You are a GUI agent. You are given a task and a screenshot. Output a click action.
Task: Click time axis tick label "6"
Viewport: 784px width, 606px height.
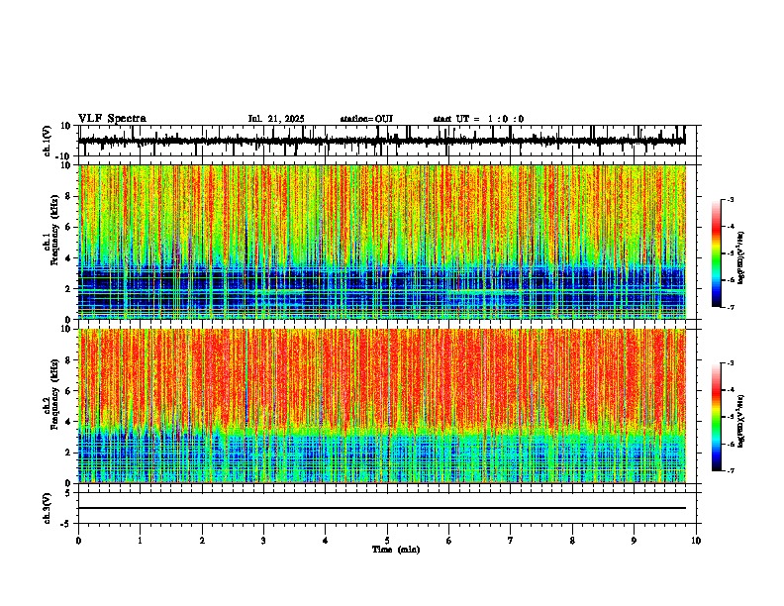(449, 541)
